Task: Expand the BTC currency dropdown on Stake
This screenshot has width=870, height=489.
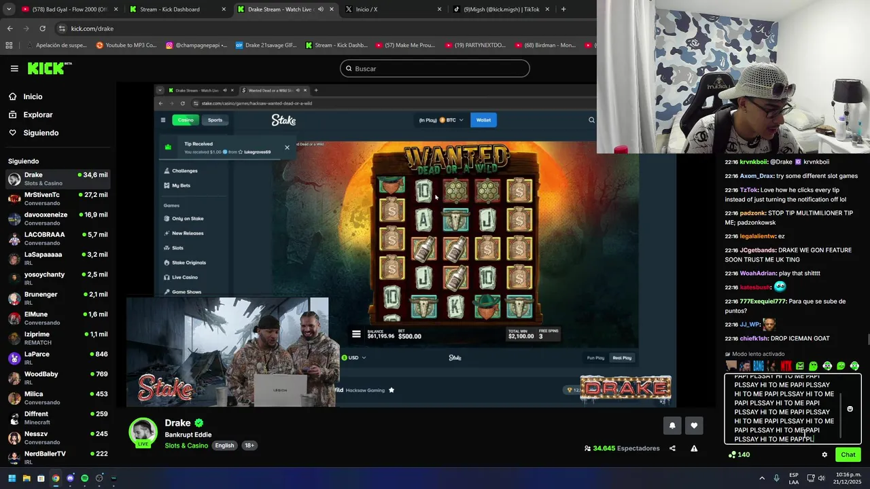Action: click(452, 120)
